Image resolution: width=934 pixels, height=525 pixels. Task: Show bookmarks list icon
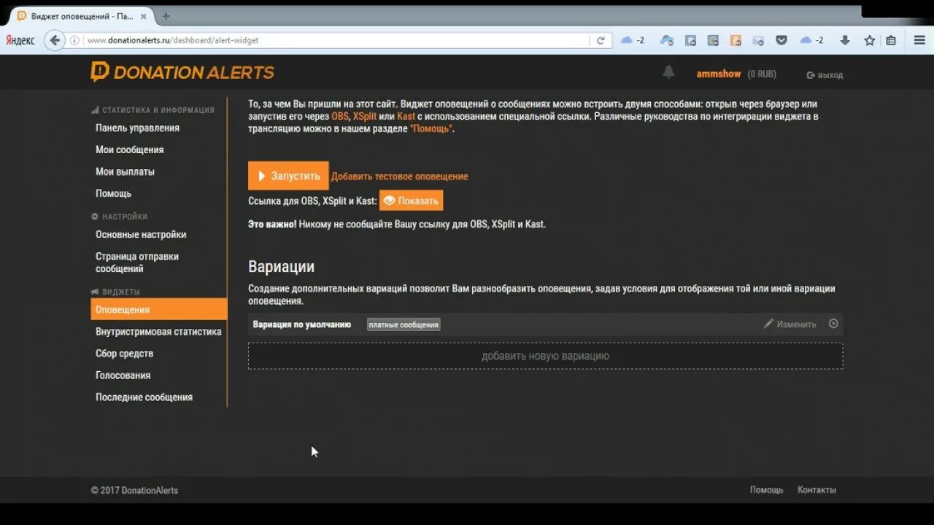point(891,41)
